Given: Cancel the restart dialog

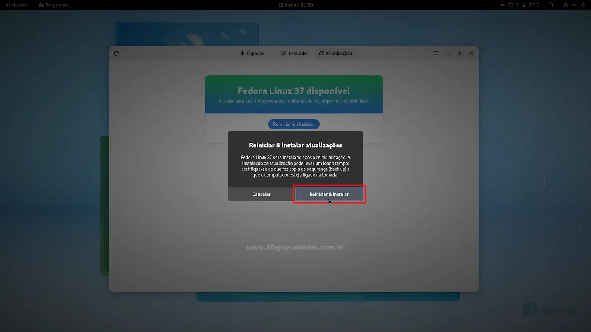Looking at the screenshot, I should 261,194.
